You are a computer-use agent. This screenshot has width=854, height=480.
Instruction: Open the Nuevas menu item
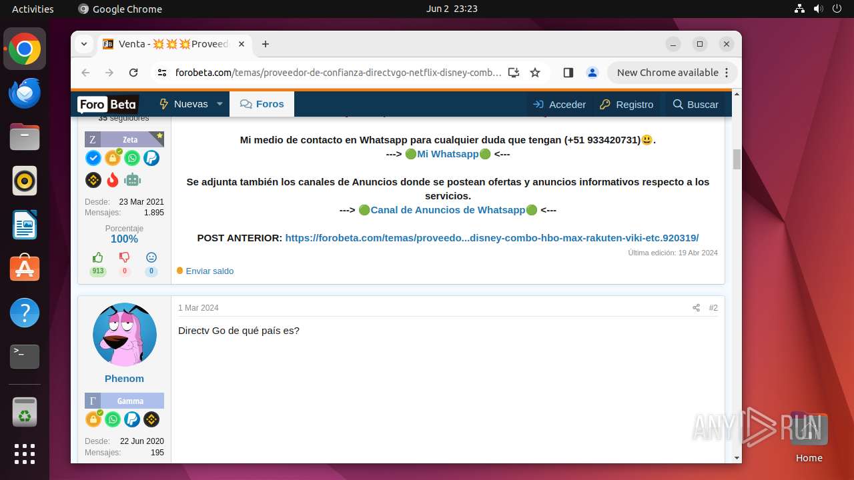(x=183, y=104)
